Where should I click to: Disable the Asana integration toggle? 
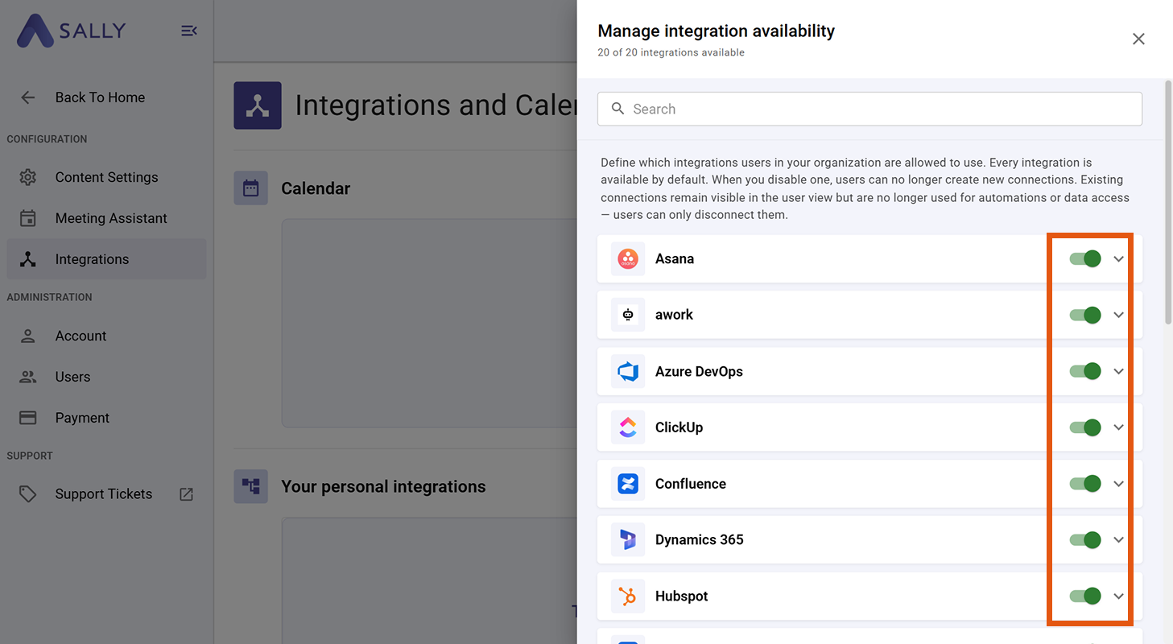(x=1084, y=259)
